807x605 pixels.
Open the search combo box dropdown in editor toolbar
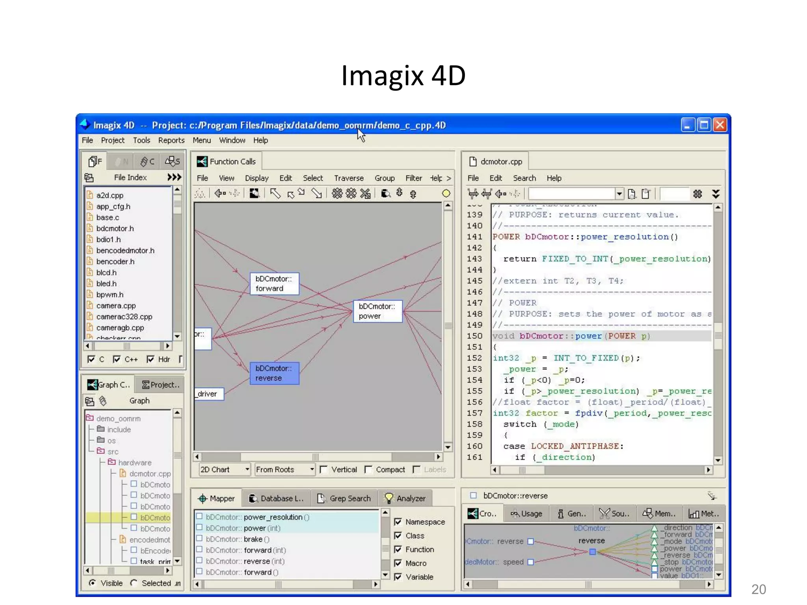(619, 193)
